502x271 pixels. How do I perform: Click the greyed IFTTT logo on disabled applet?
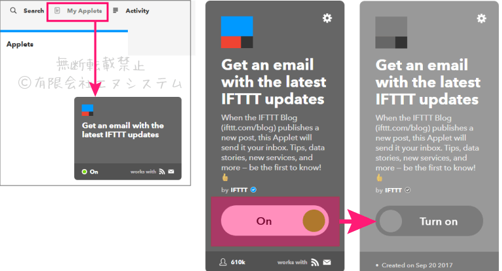(x=391, y=32)
